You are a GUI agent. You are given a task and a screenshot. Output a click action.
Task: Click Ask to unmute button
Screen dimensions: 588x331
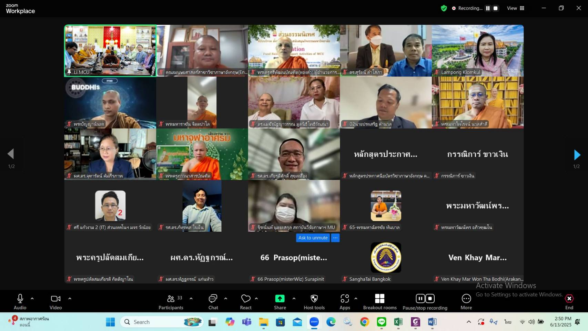pyautogui.click(x=313, y=238)
